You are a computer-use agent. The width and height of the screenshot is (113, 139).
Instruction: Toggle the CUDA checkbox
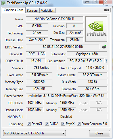[x=47, y=124]
